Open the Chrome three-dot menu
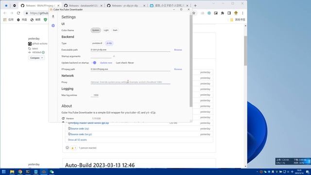The height and width of the screenshot is (175, 311). [242, 13]
